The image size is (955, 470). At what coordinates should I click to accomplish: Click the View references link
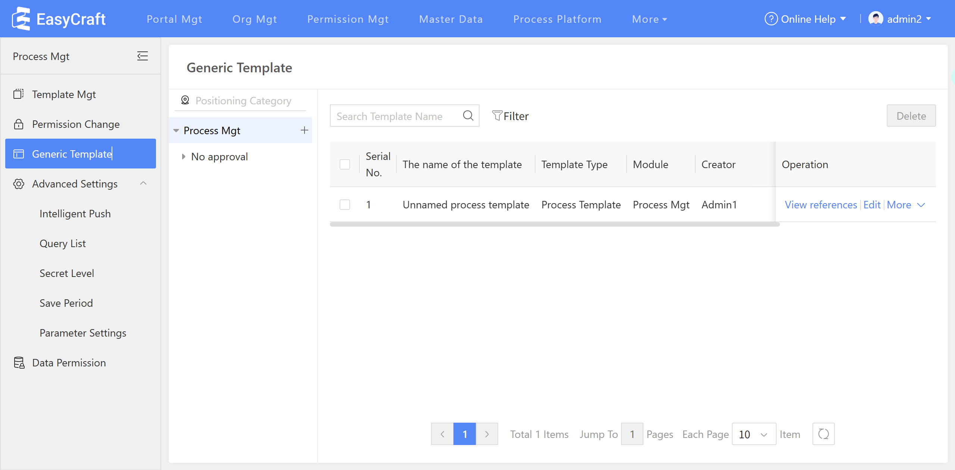tap(821, 205)
